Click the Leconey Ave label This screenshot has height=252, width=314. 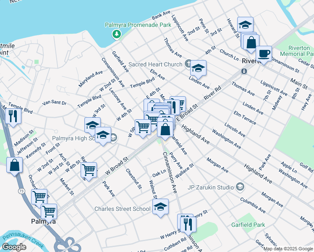(118, 99)
